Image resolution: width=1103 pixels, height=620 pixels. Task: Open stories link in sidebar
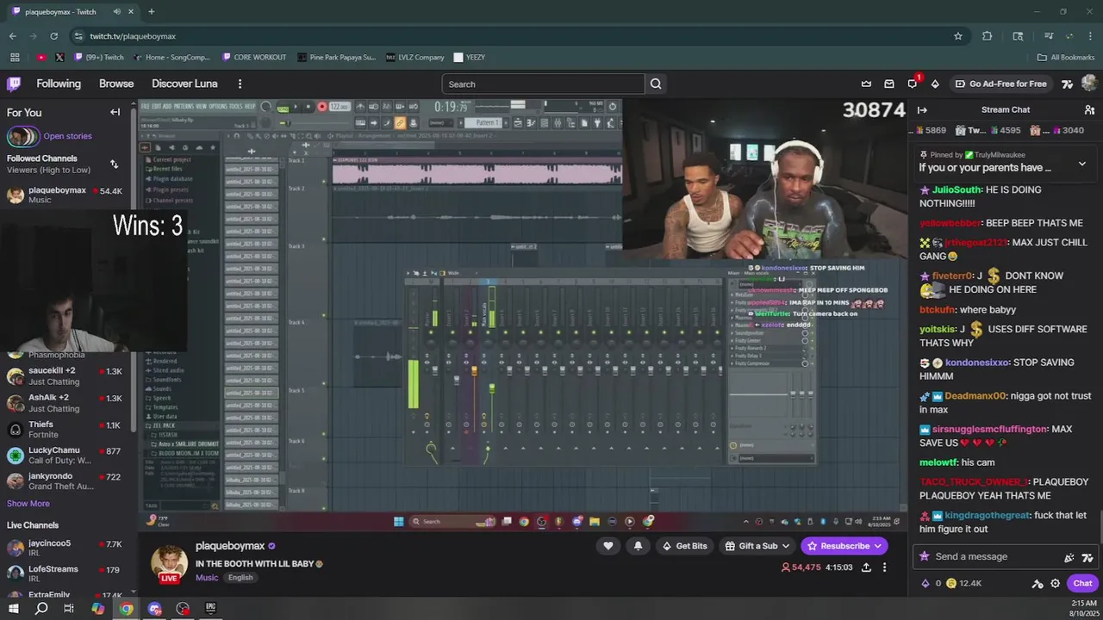[x=67, y=136]
